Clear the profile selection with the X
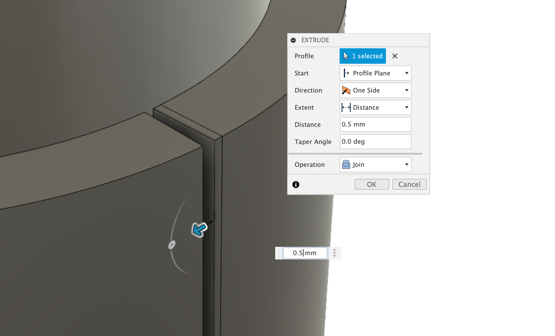555x336 pixels. (395, 56)
